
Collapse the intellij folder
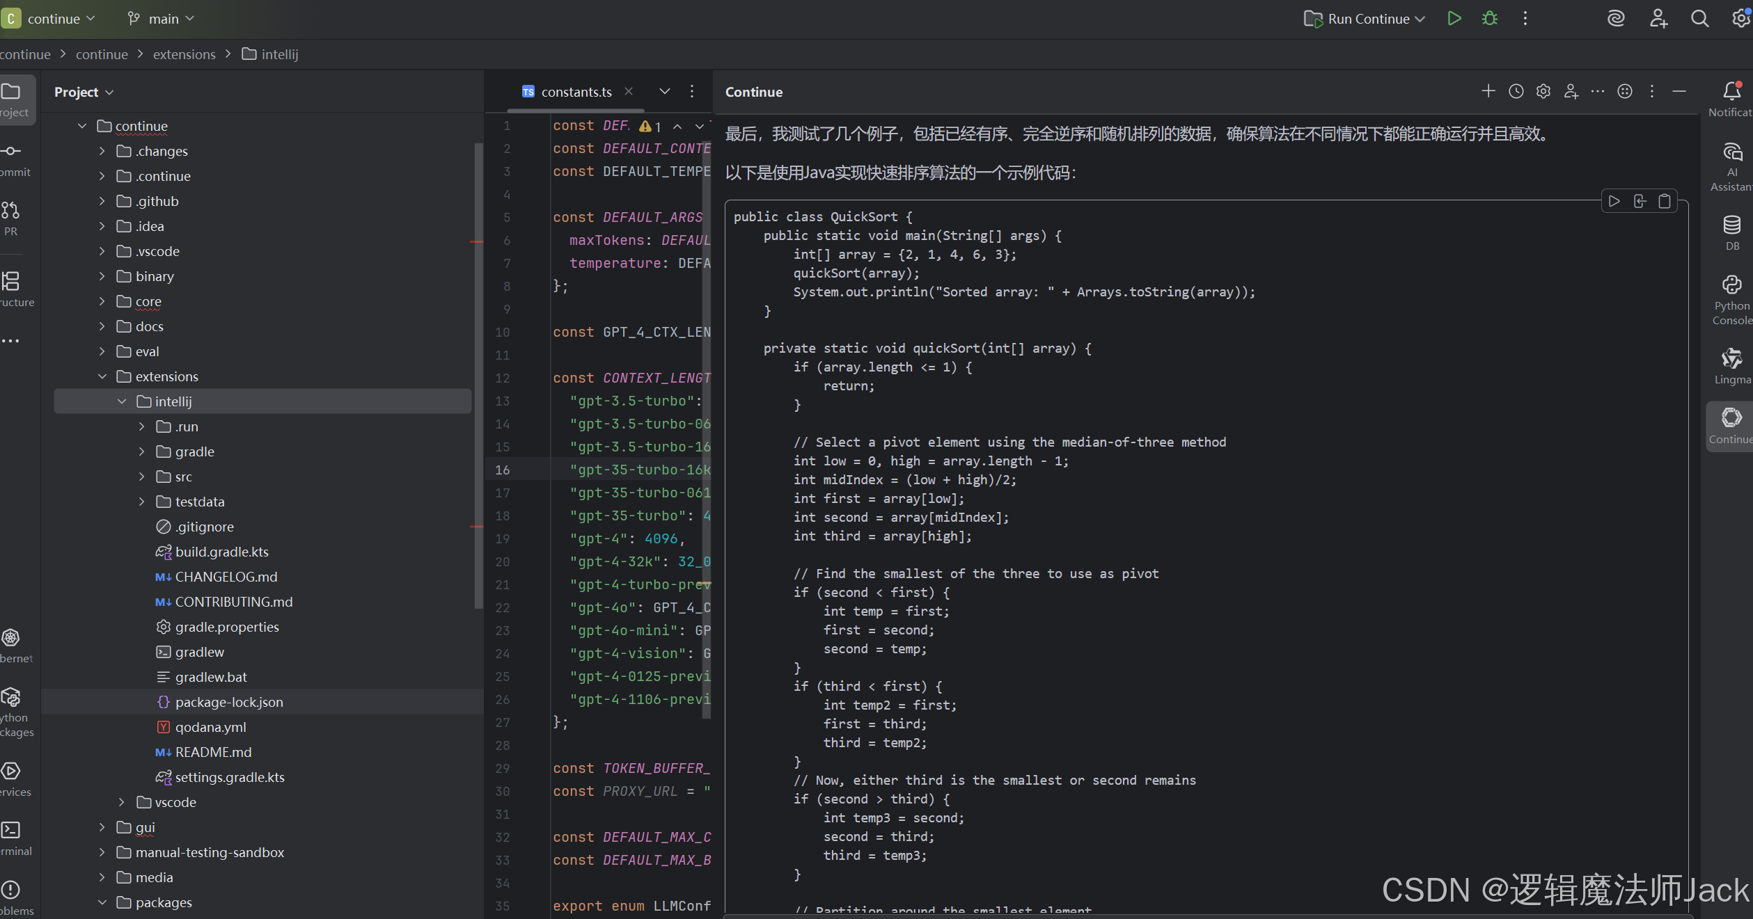(123, 401)
